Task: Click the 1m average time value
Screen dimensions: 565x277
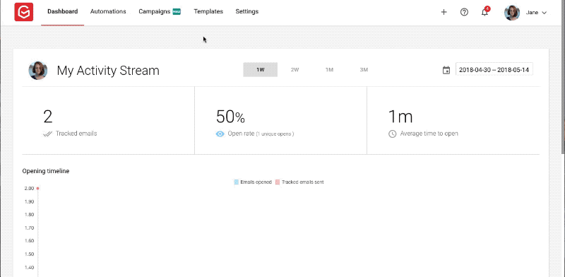Action: [x=400, y=117]
